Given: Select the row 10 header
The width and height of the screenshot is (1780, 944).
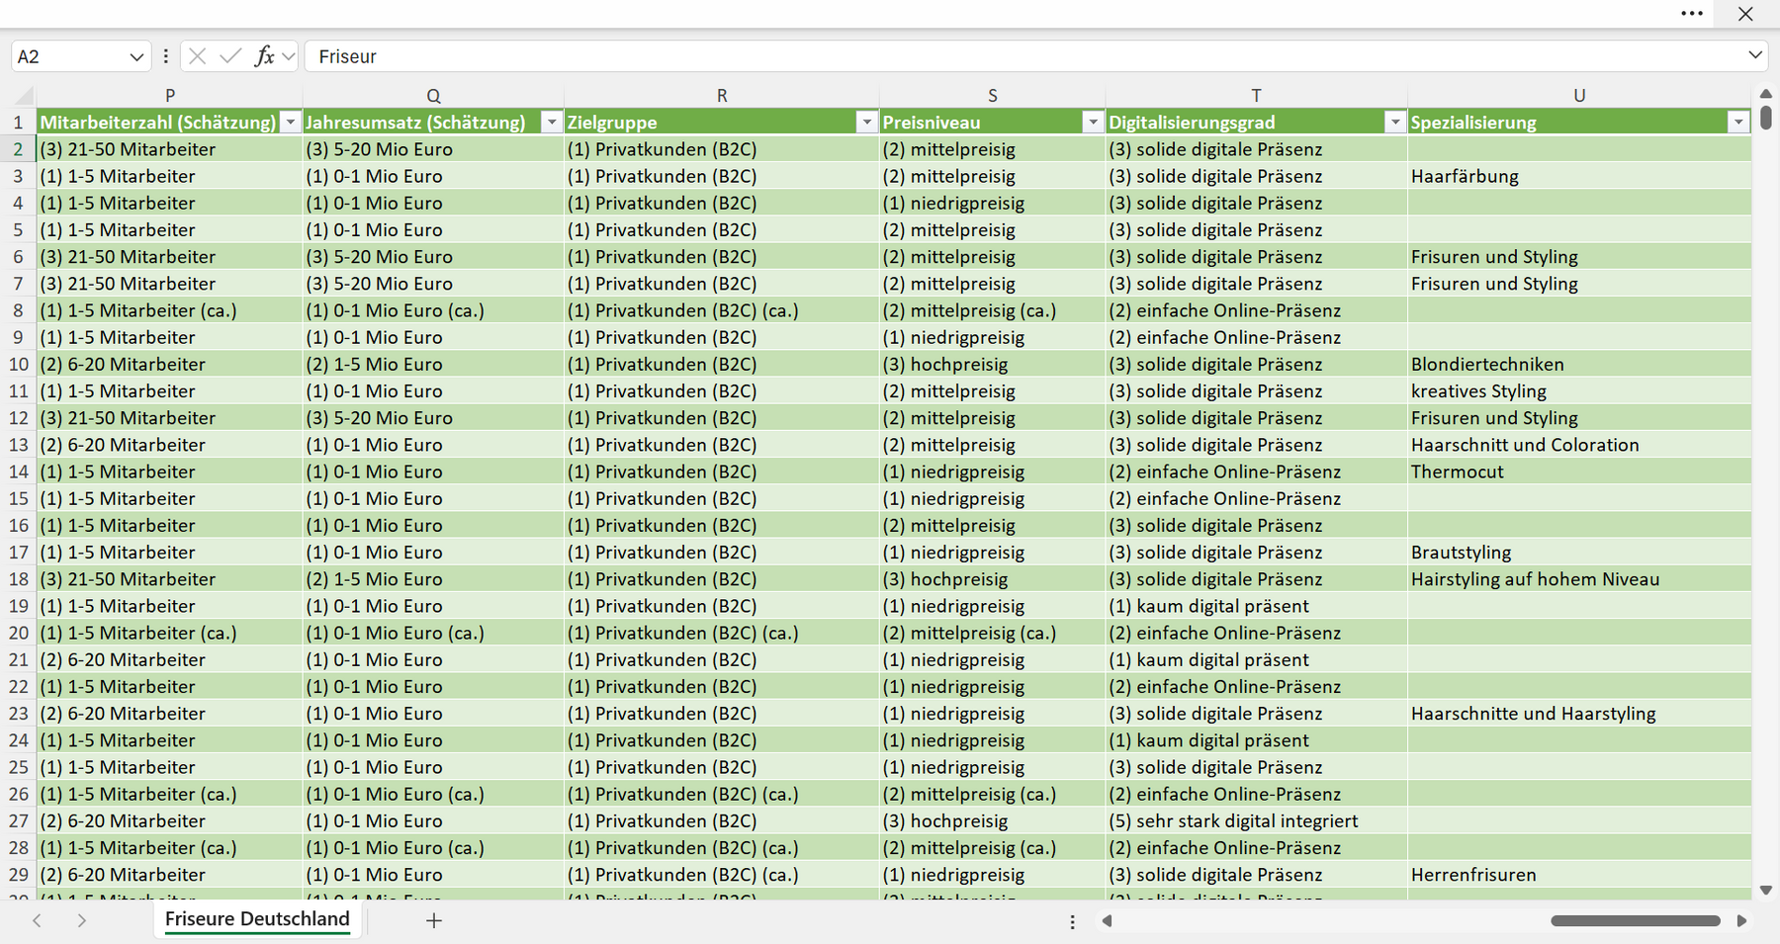Looking at the screenshot, I should (19, 364).
